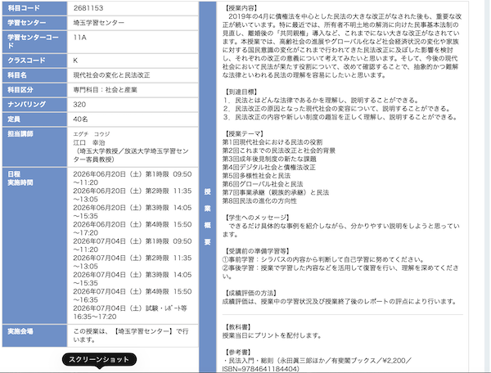Click the 【教科書】 section heading

[x=237, y=327]
